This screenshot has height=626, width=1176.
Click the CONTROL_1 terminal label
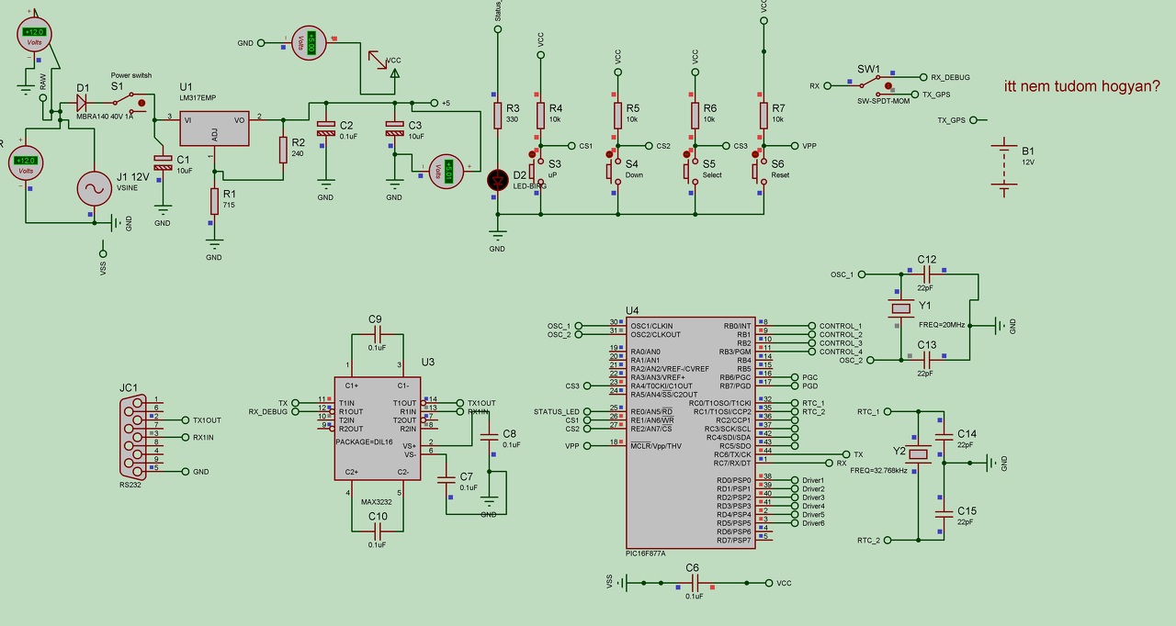841,326
